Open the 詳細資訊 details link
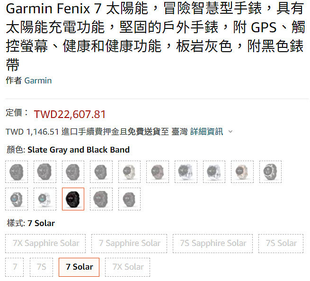Image resolution: width=310 pixels, height=281 pixels. (x=207, y=132)
